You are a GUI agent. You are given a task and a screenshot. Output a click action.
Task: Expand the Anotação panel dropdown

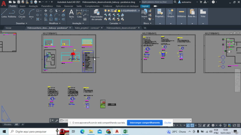(x=78, y=23)
